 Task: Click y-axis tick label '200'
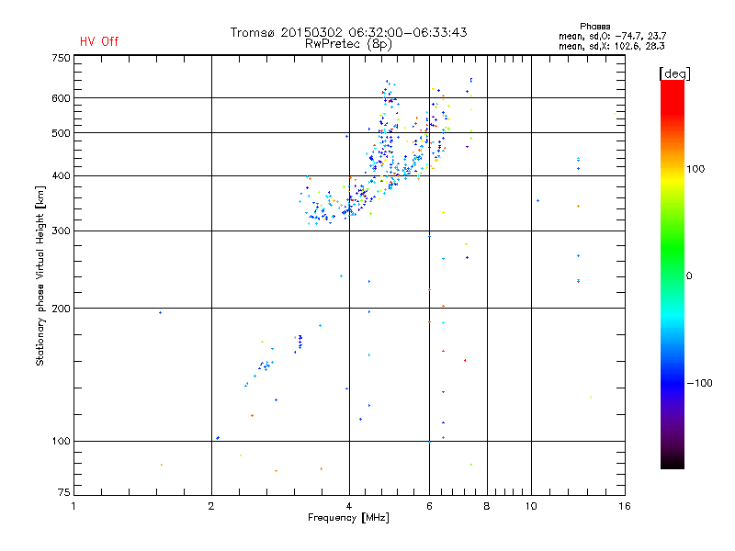click(x=61, y=309)
